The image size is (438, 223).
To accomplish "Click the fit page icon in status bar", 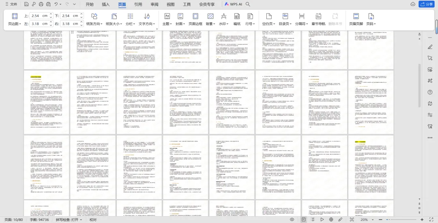I will tap(352, 220).
